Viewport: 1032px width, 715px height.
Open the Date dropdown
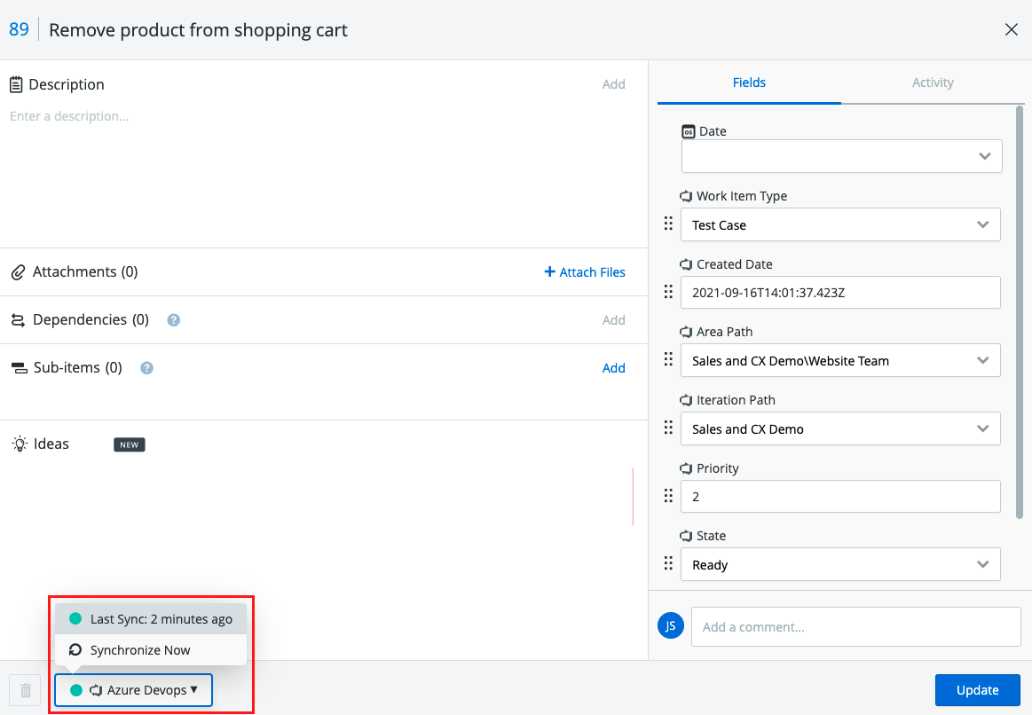[983, 156]
